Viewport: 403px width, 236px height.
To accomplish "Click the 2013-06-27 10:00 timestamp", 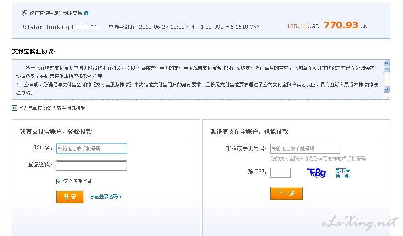I will pos(162,27).
